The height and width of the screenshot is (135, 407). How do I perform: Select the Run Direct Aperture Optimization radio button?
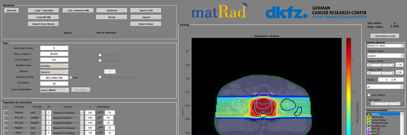[100, 77]
